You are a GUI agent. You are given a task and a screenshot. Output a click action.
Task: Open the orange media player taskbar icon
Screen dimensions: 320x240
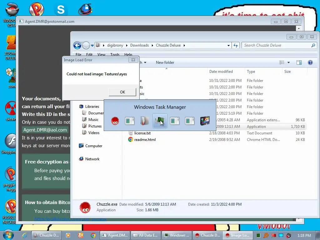(x=68, y=235)
